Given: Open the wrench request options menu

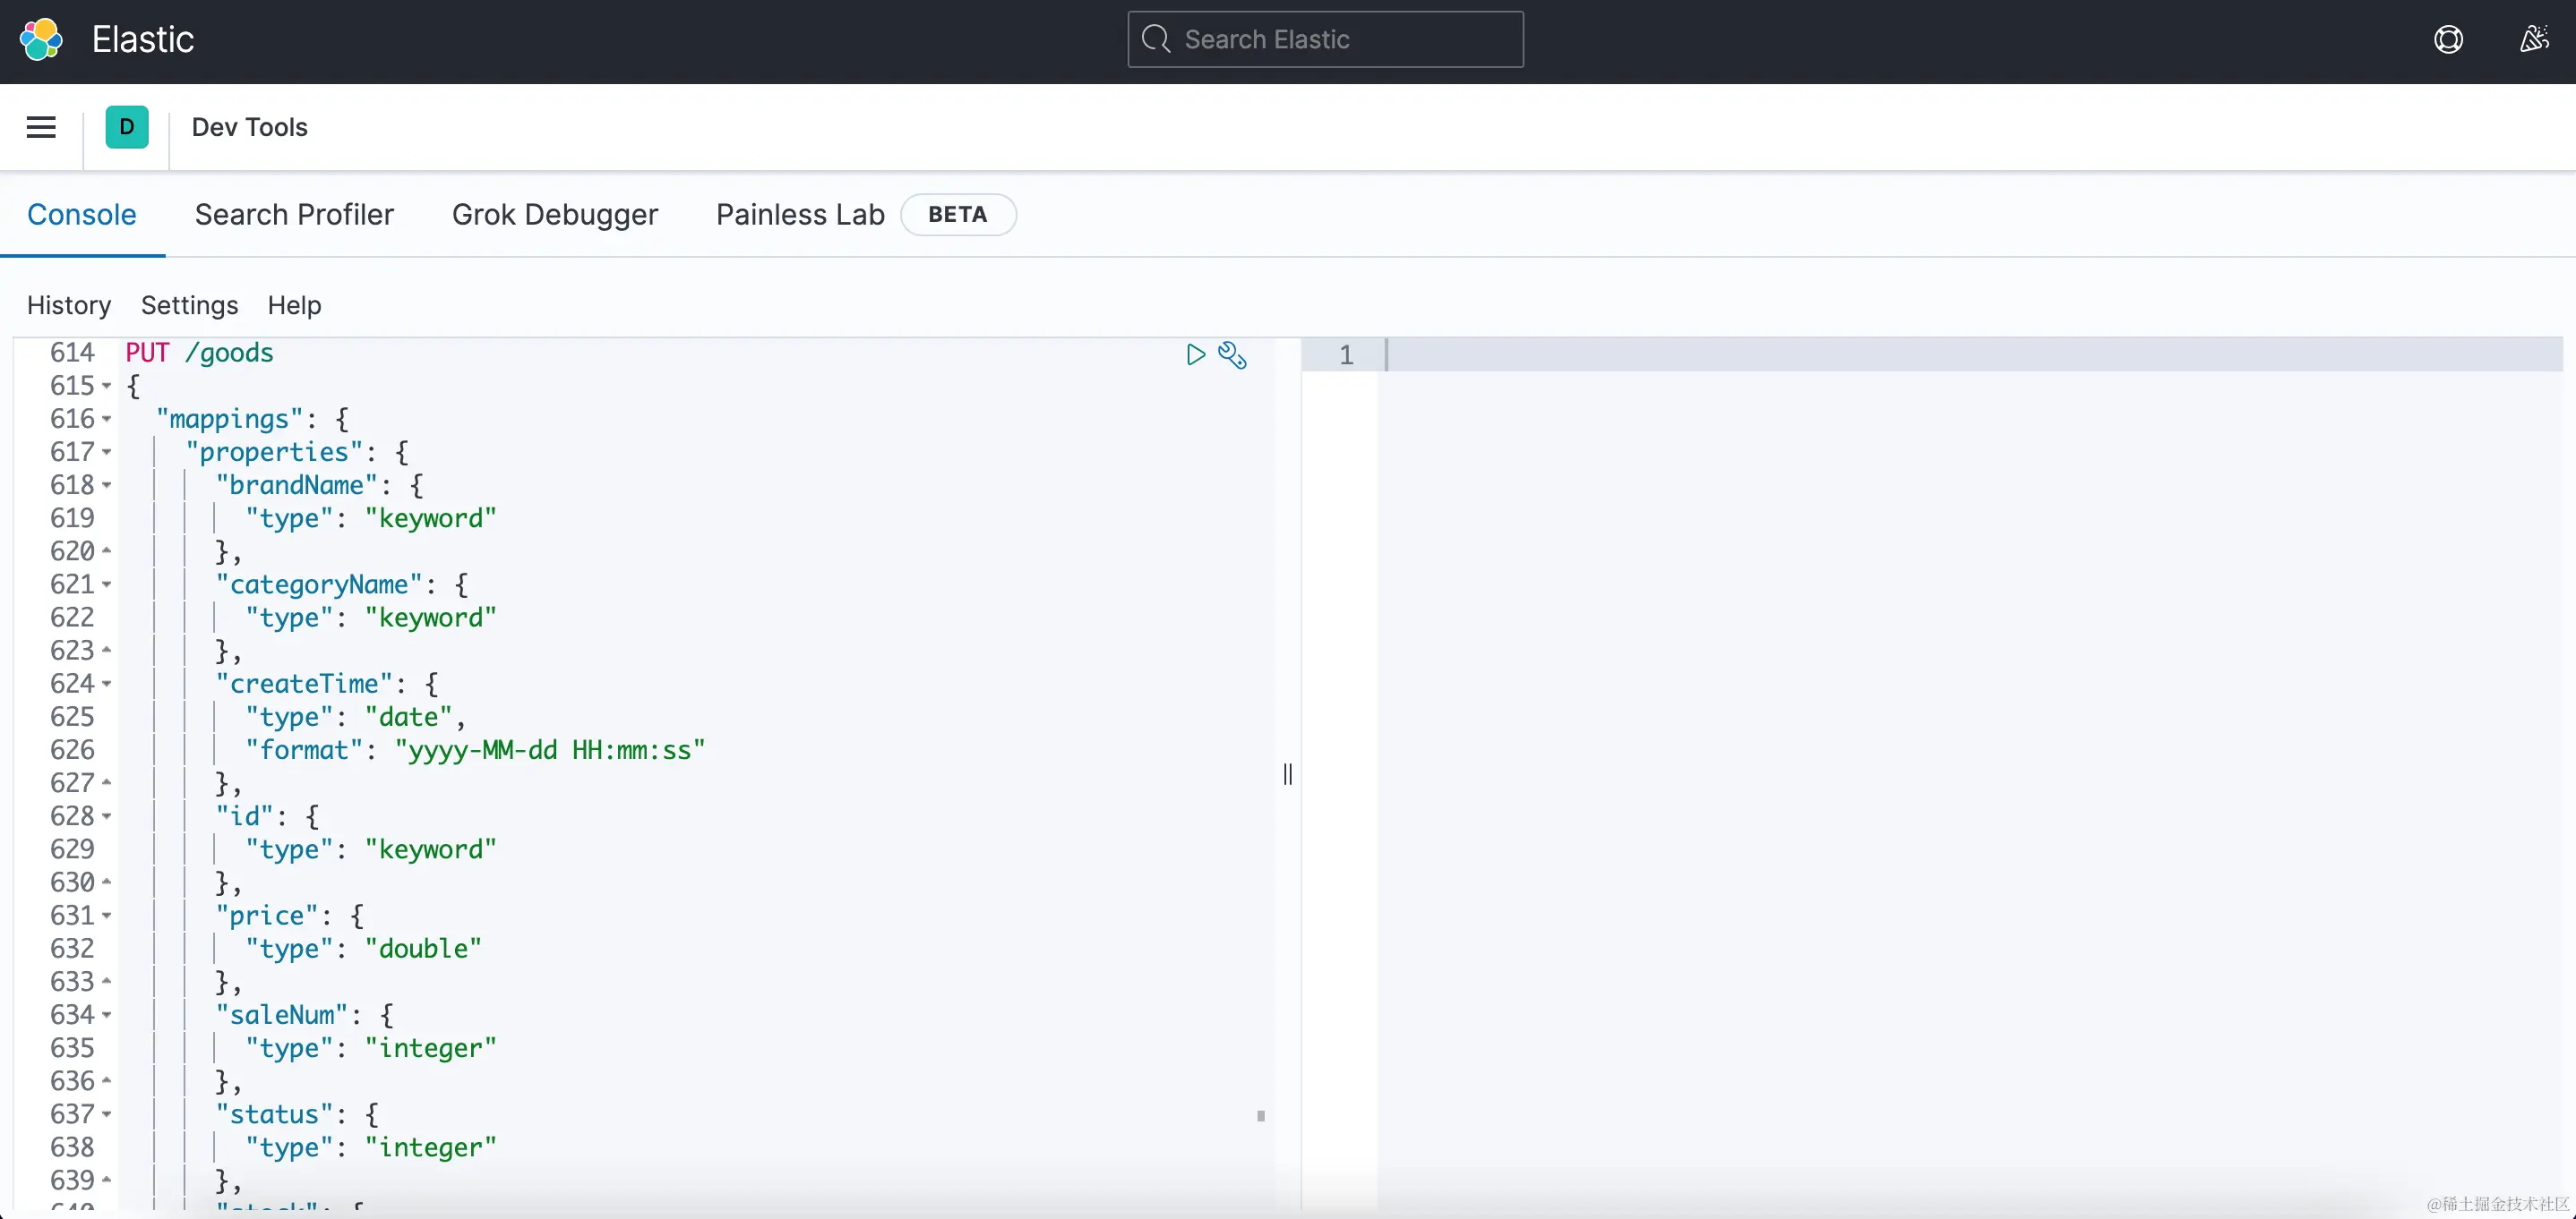Looking at the screenshot, I should 1232,354.
